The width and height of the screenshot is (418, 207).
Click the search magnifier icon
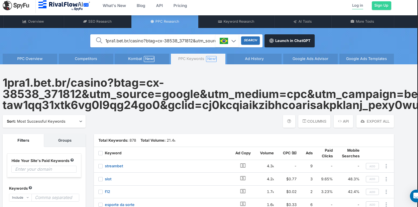coord(99,41)
